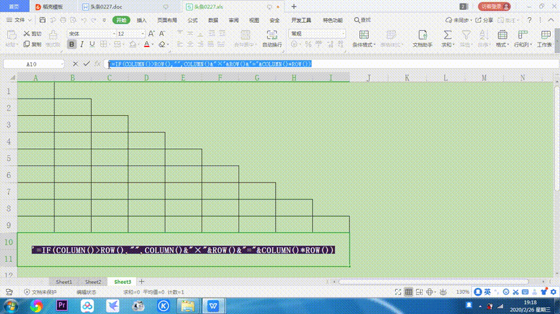Toggle page break view in status bar
This screenshot has height=314, width=560.
click(419, 292)
